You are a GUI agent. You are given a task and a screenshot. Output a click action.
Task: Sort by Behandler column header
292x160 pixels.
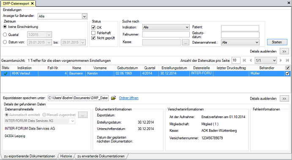point(267,68)
